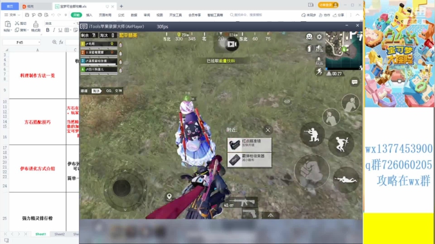The image size is (435, 244).
Task: Select teammate 1 row in squad list
Action: click(98, 44)
